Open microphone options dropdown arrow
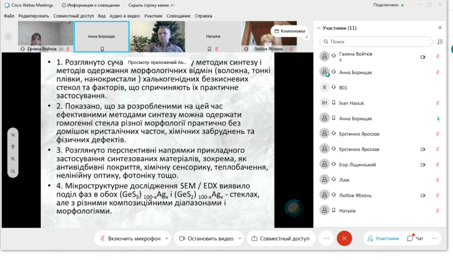 point(167,238)
